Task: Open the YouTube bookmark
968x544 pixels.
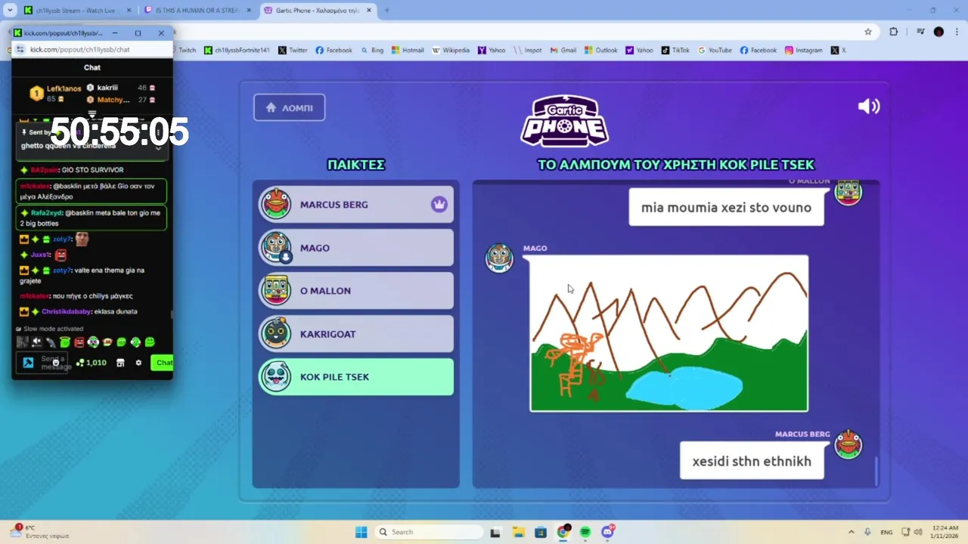Action: pos(715,50)
